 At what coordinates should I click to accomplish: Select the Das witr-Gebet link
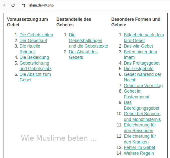138,46
